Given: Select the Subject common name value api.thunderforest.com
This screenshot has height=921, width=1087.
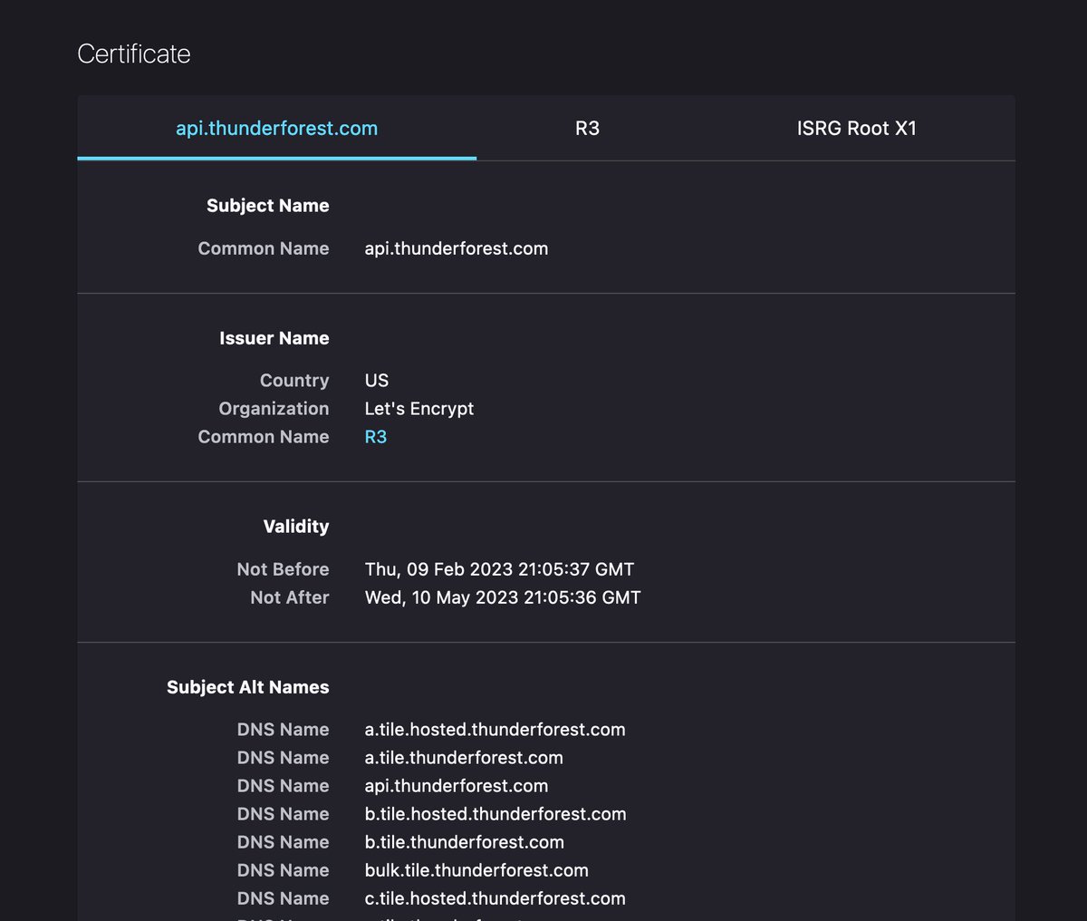Looking at the screenshot, I should click(x=456, y=248).
